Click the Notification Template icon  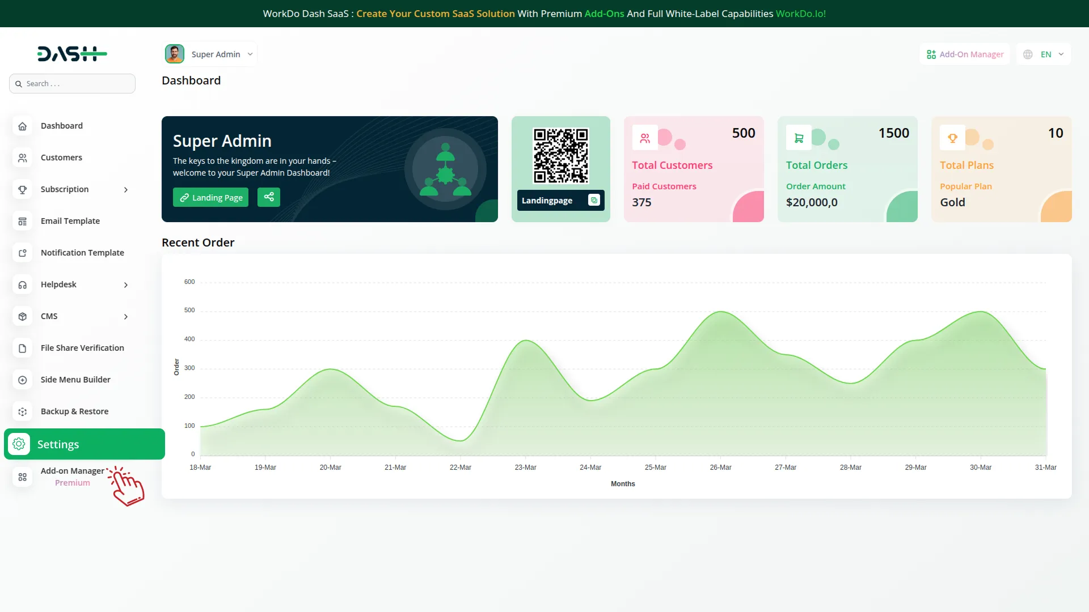[x=22, y=253]
